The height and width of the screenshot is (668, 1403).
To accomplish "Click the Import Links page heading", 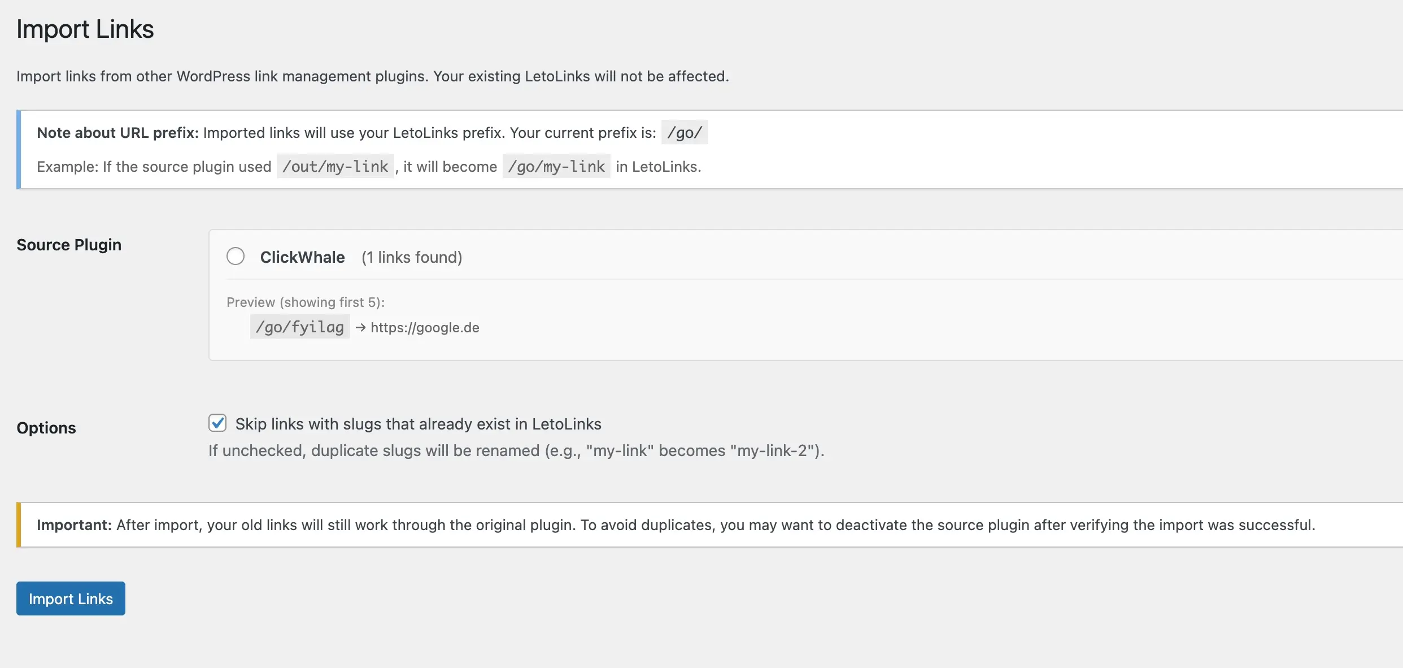I will pos(85,28).
